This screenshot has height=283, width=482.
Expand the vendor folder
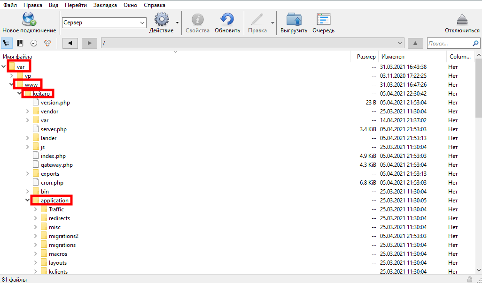pos(28,112)
